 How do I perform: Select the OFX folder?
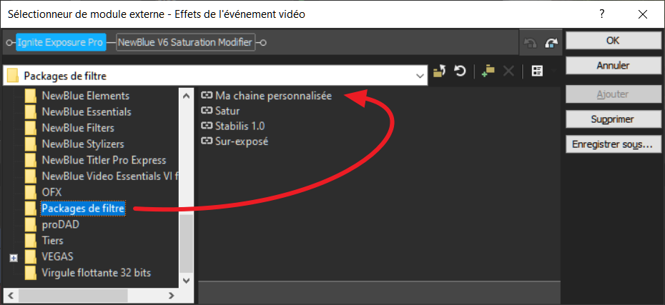[x=51, y=192]
